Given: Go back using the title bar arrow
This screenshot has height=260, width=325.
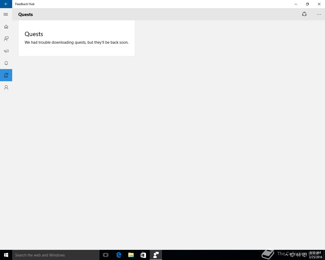Looking at the screenshot, I should 6,4.
